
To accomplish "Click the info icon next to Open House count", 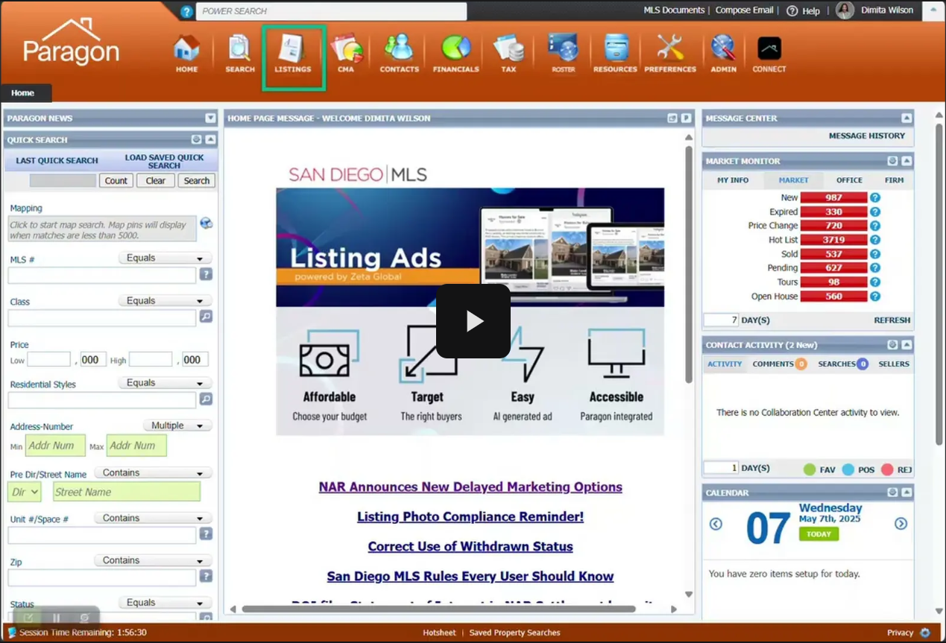I will [x=875, y=296].
